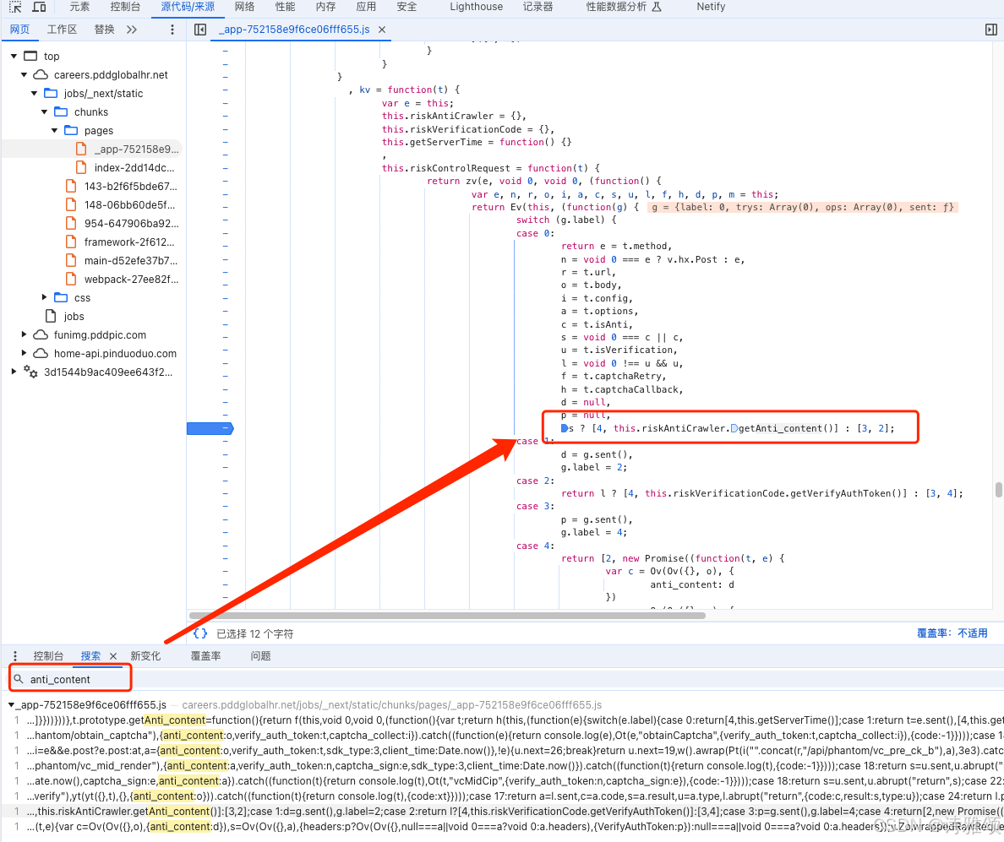
Task: Click the beaker icon beside 性能数据分析
Action: pyautogui.click(x=657, y=7)
